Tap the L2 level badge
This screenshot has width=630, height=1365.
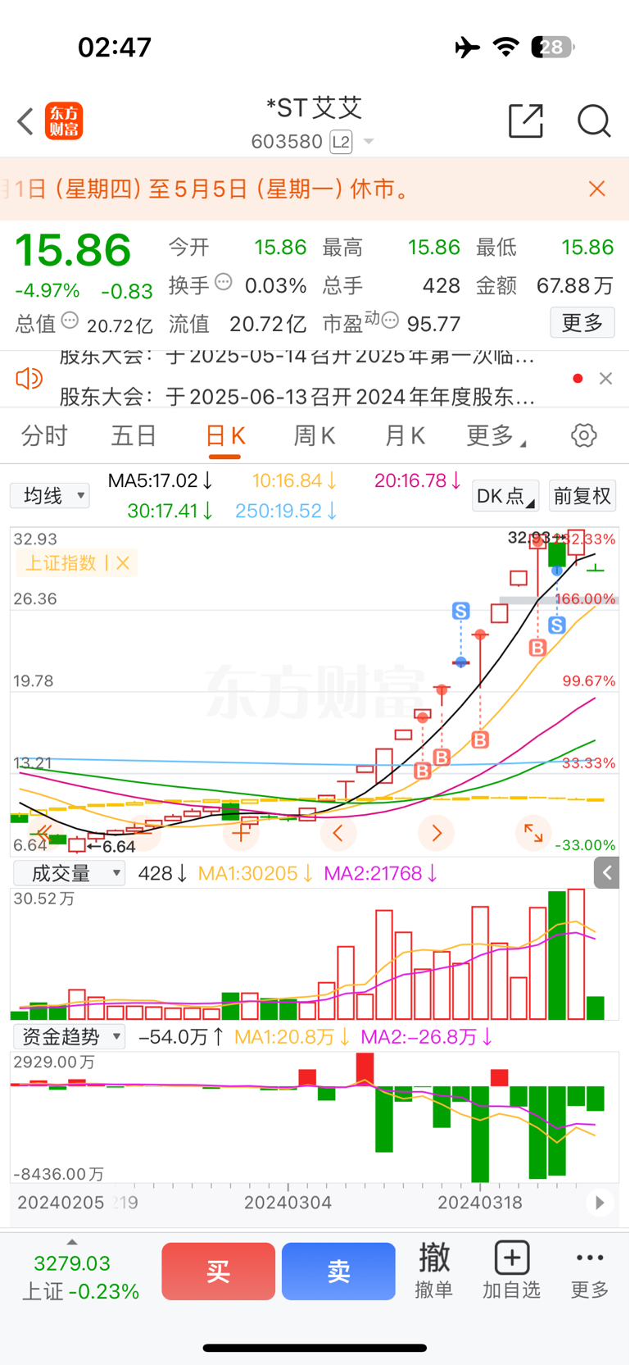(341, 142)
